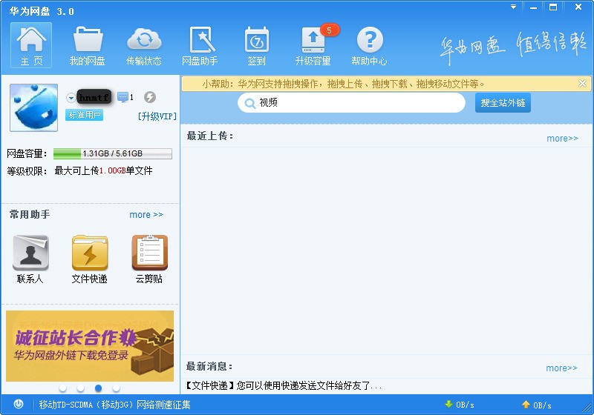The height and width of the screenshot is (415, 594).
Task: Open 帮助中心 help center
Action: click(370, 45)
